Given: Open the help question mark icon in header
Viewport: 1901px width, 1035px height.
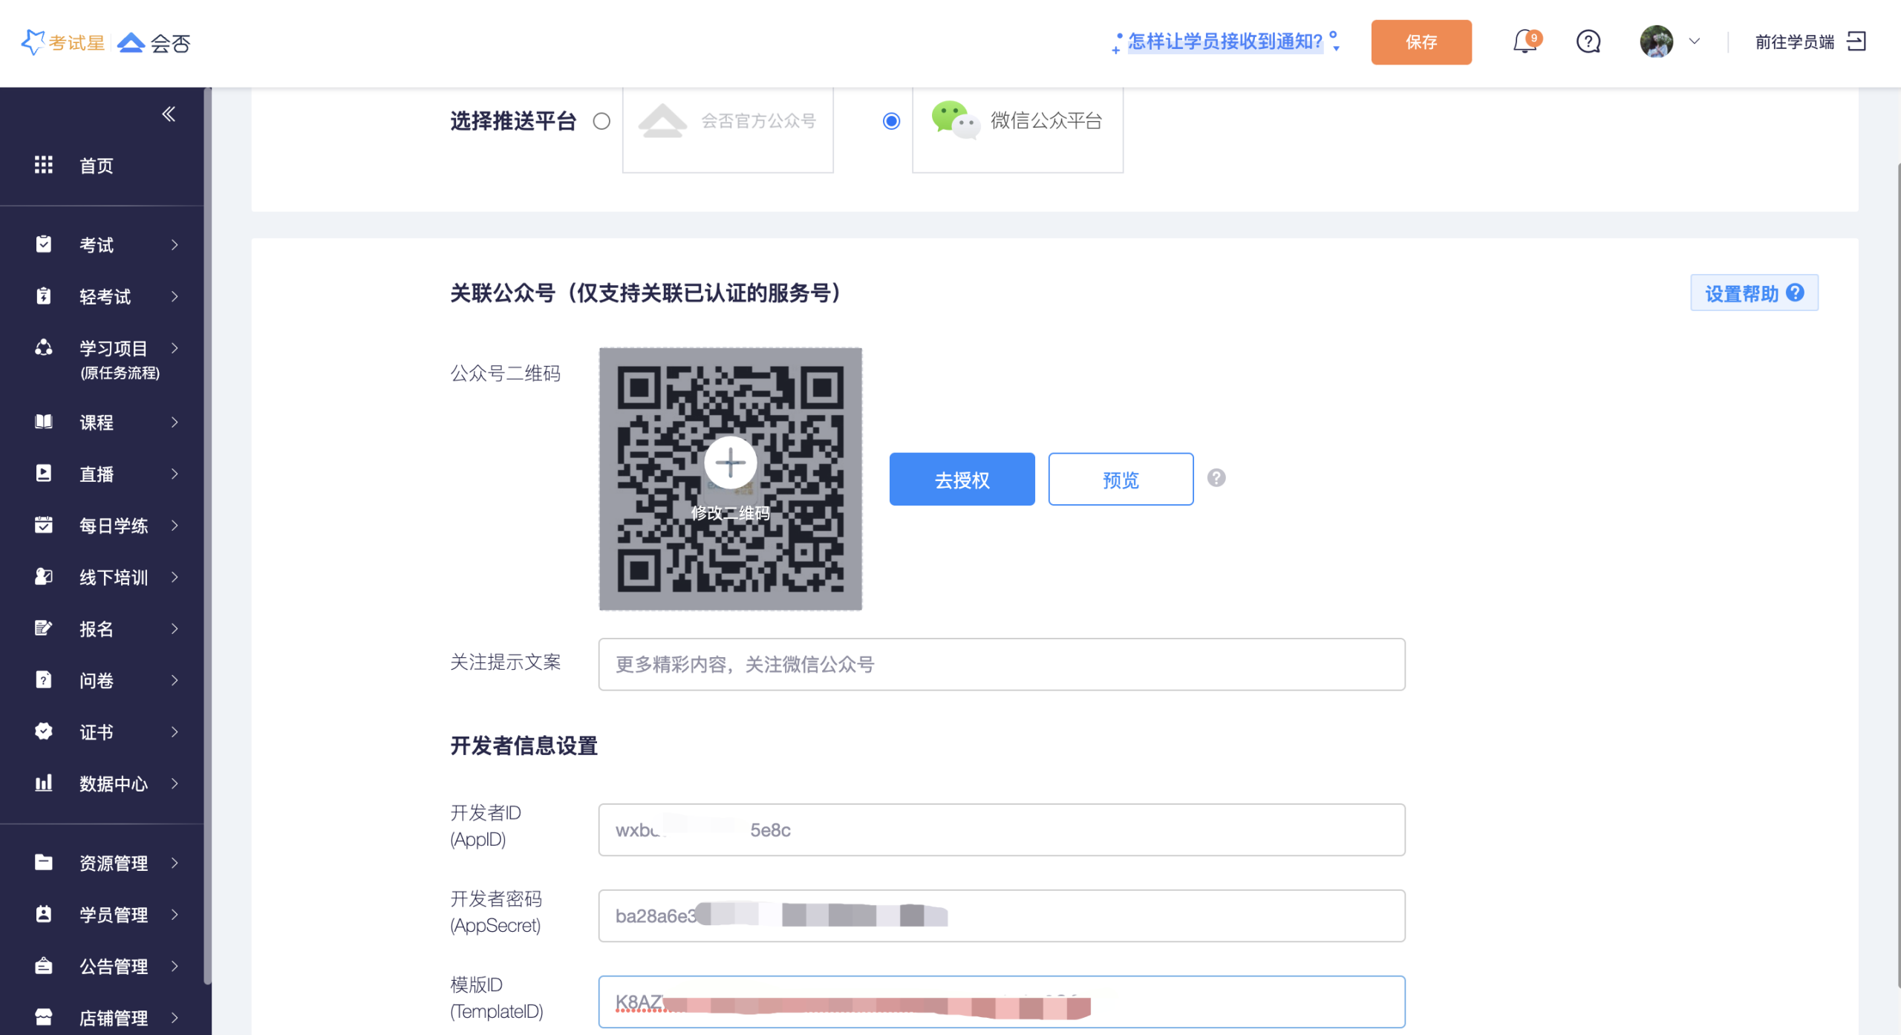Looking at the screenshot, I should click(x=1588, y=42).
